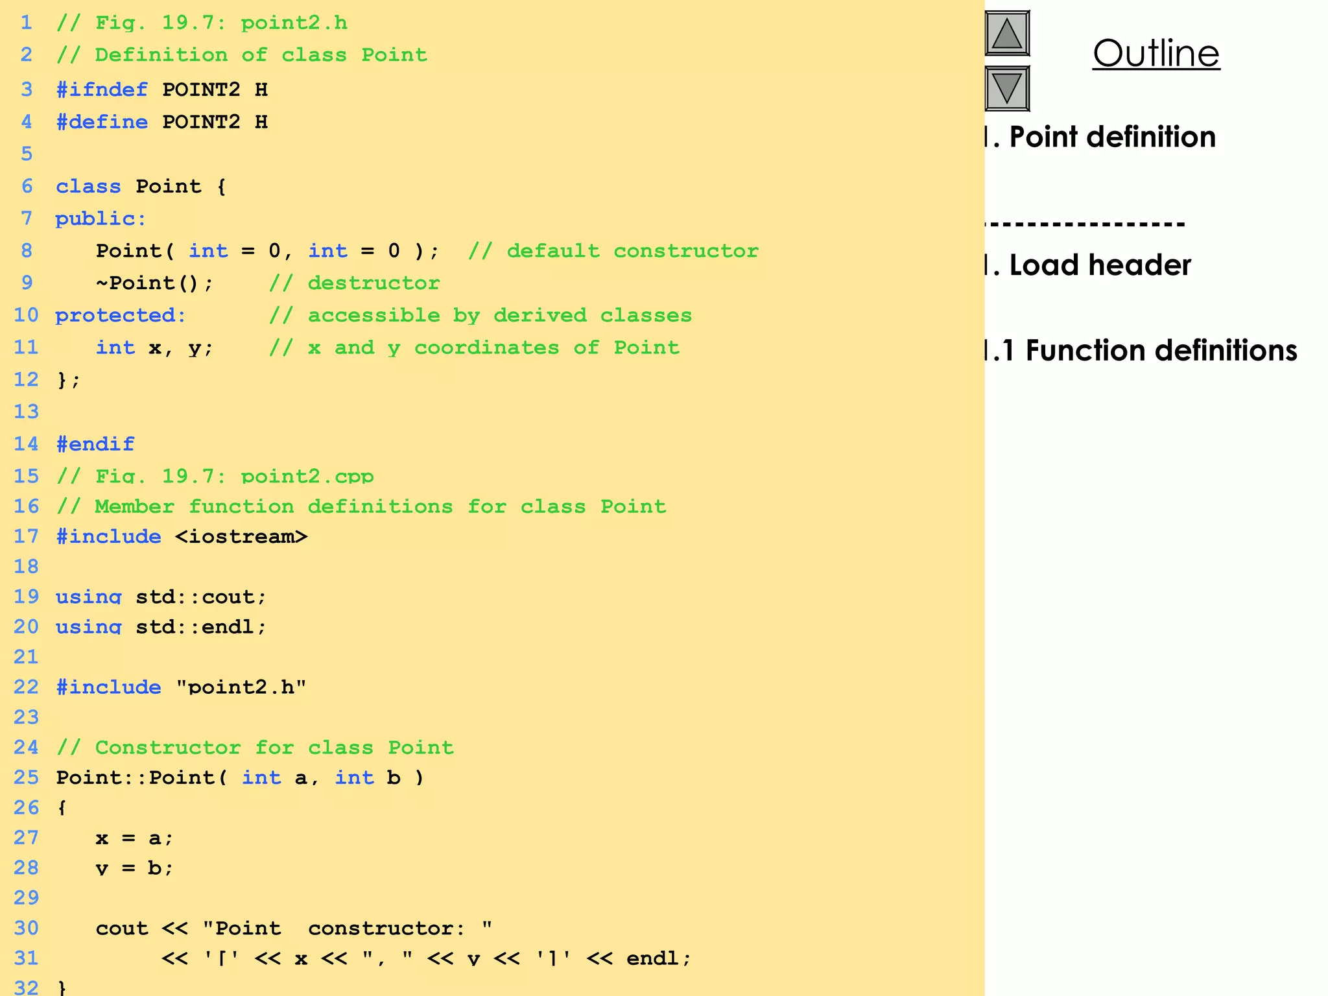Click the underlined Outline heading

(1156, 53)
